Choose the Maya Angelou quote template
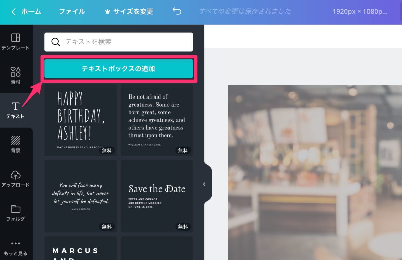This screenshot has width=402, height=260. [80, 196]
